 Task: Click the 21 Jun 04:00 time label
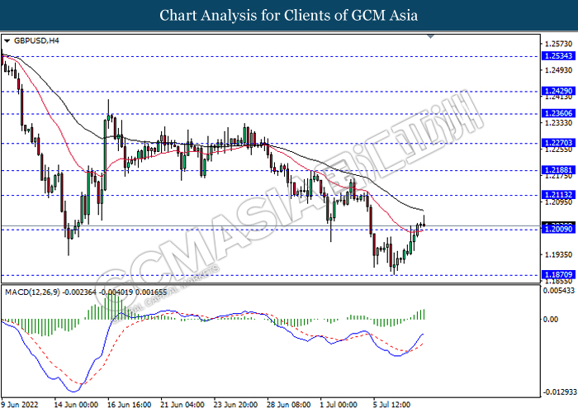tap(182, 405)
